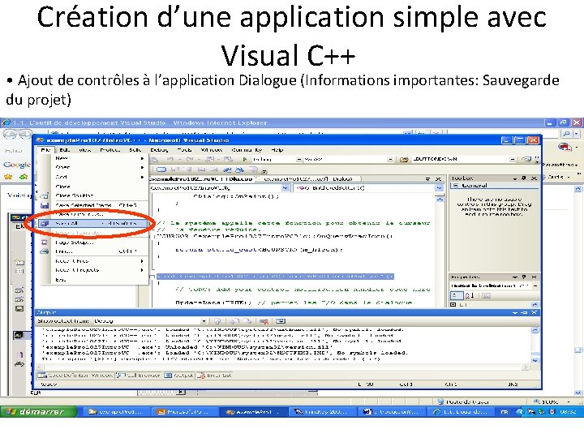
Task: Click the yellow Favorites star in Internet Explorer
Action: (8, 177)
